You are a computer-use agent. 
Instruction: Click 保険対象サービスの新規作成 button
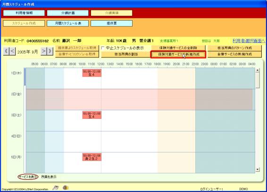178,54
